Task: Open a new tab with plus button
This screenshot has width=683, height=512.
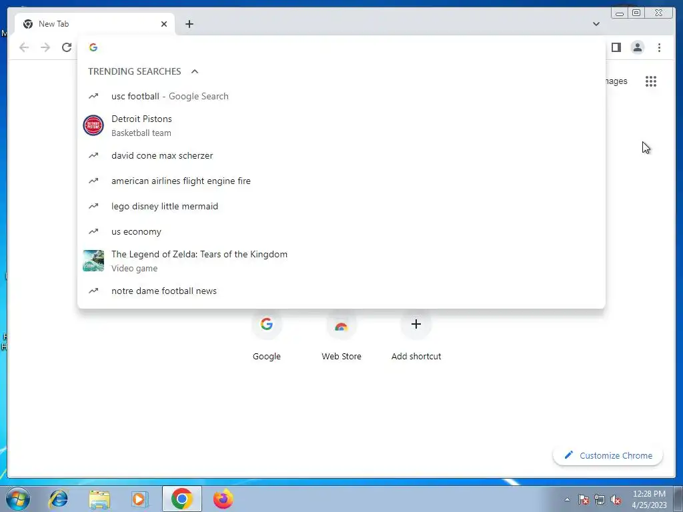Action: pos(189,24)
